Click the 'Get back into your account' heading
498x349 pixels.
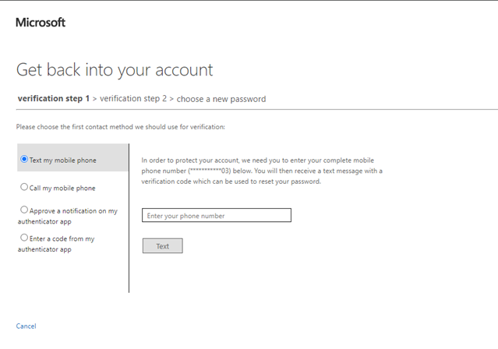(x=115, y=69)
